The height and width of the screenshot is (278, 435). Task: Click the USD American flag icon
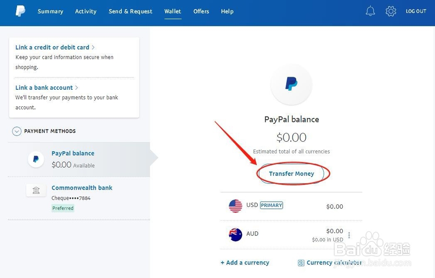[x=235, y=206]
